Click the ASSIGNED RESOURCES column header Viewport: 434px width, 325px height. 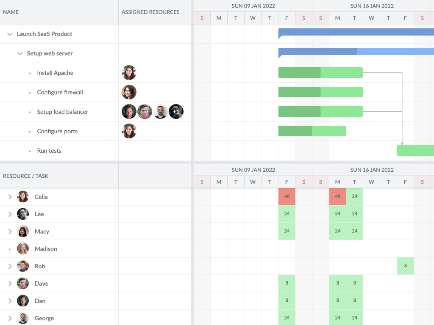point(150,12)
